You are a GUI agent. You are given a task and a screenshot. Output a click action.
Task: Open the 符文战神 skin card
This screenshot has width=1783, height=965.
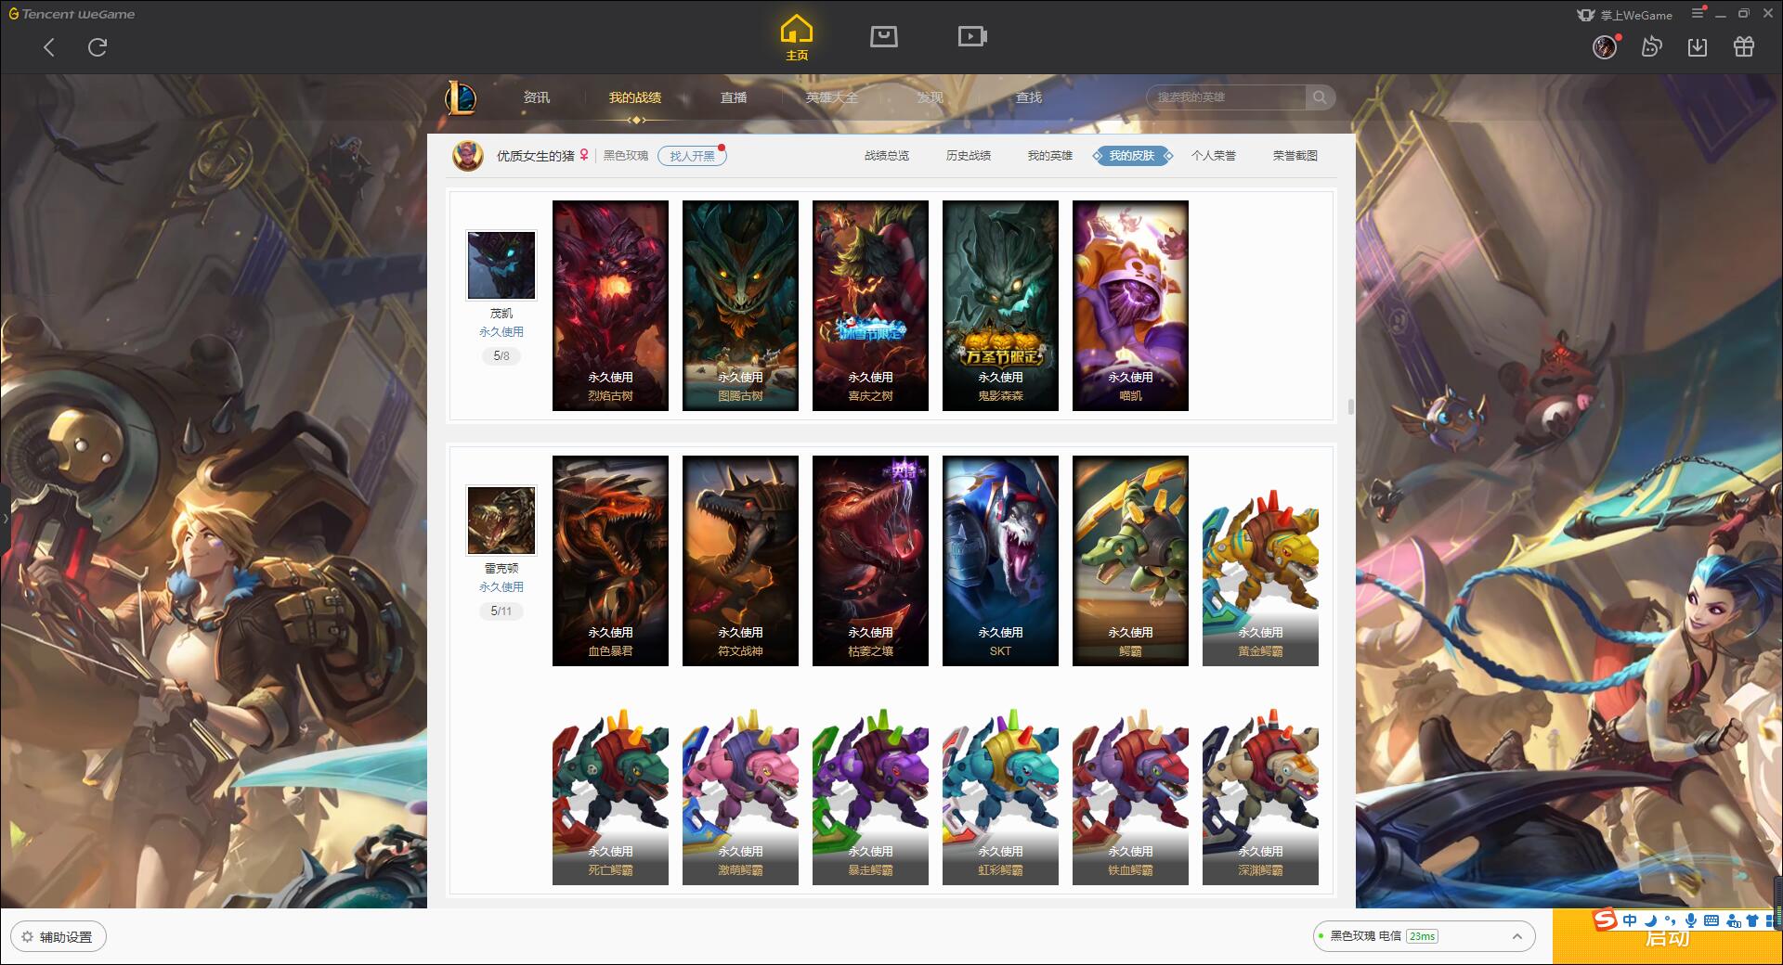coord(740,560)
